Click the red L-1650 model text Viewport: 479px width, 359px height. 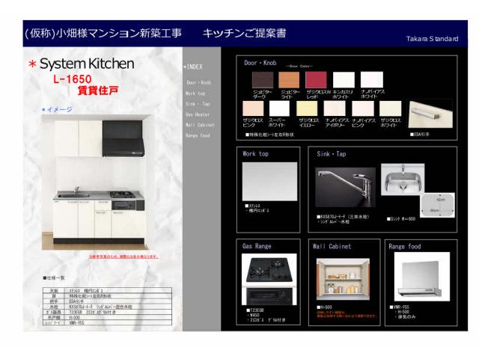coord(73,79)
